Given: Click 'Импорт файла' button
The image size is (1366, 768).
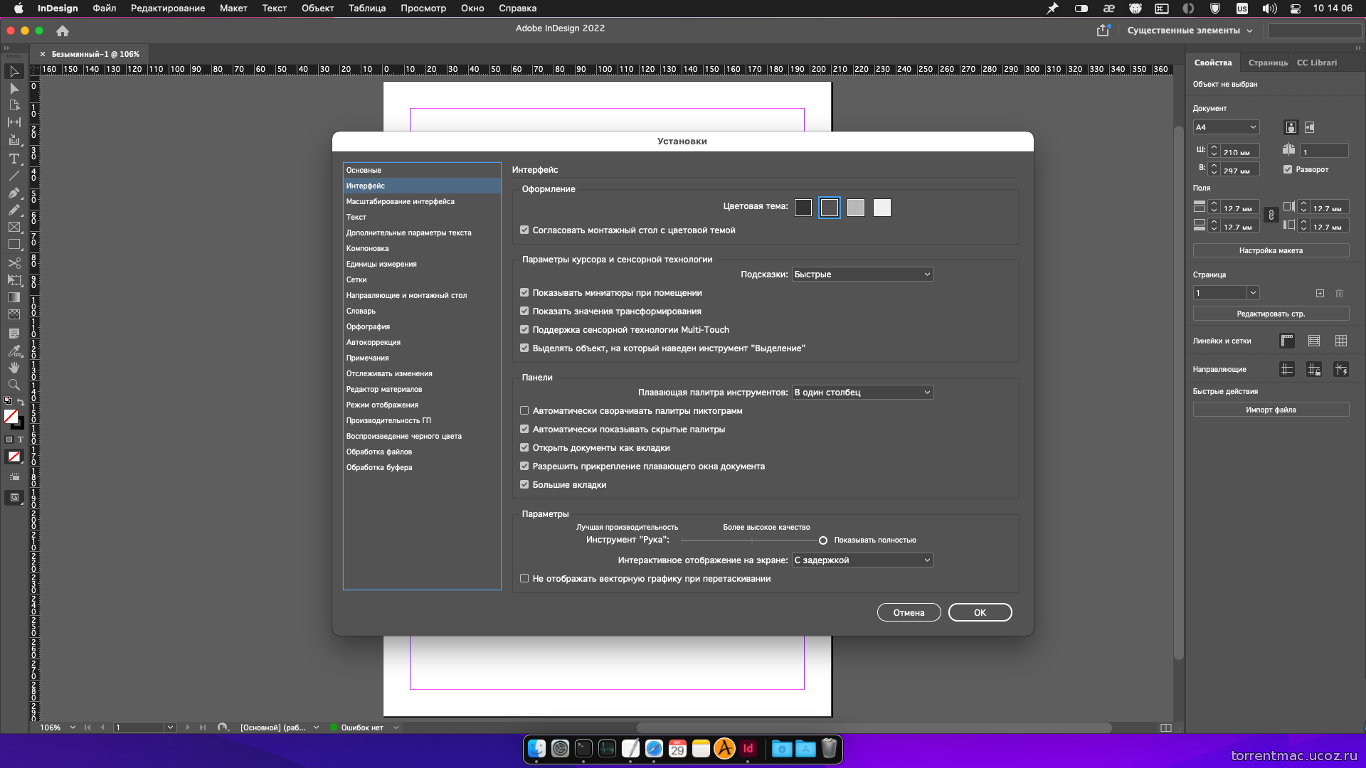Looking at the screenshot, I should (x=1271, y=410).
